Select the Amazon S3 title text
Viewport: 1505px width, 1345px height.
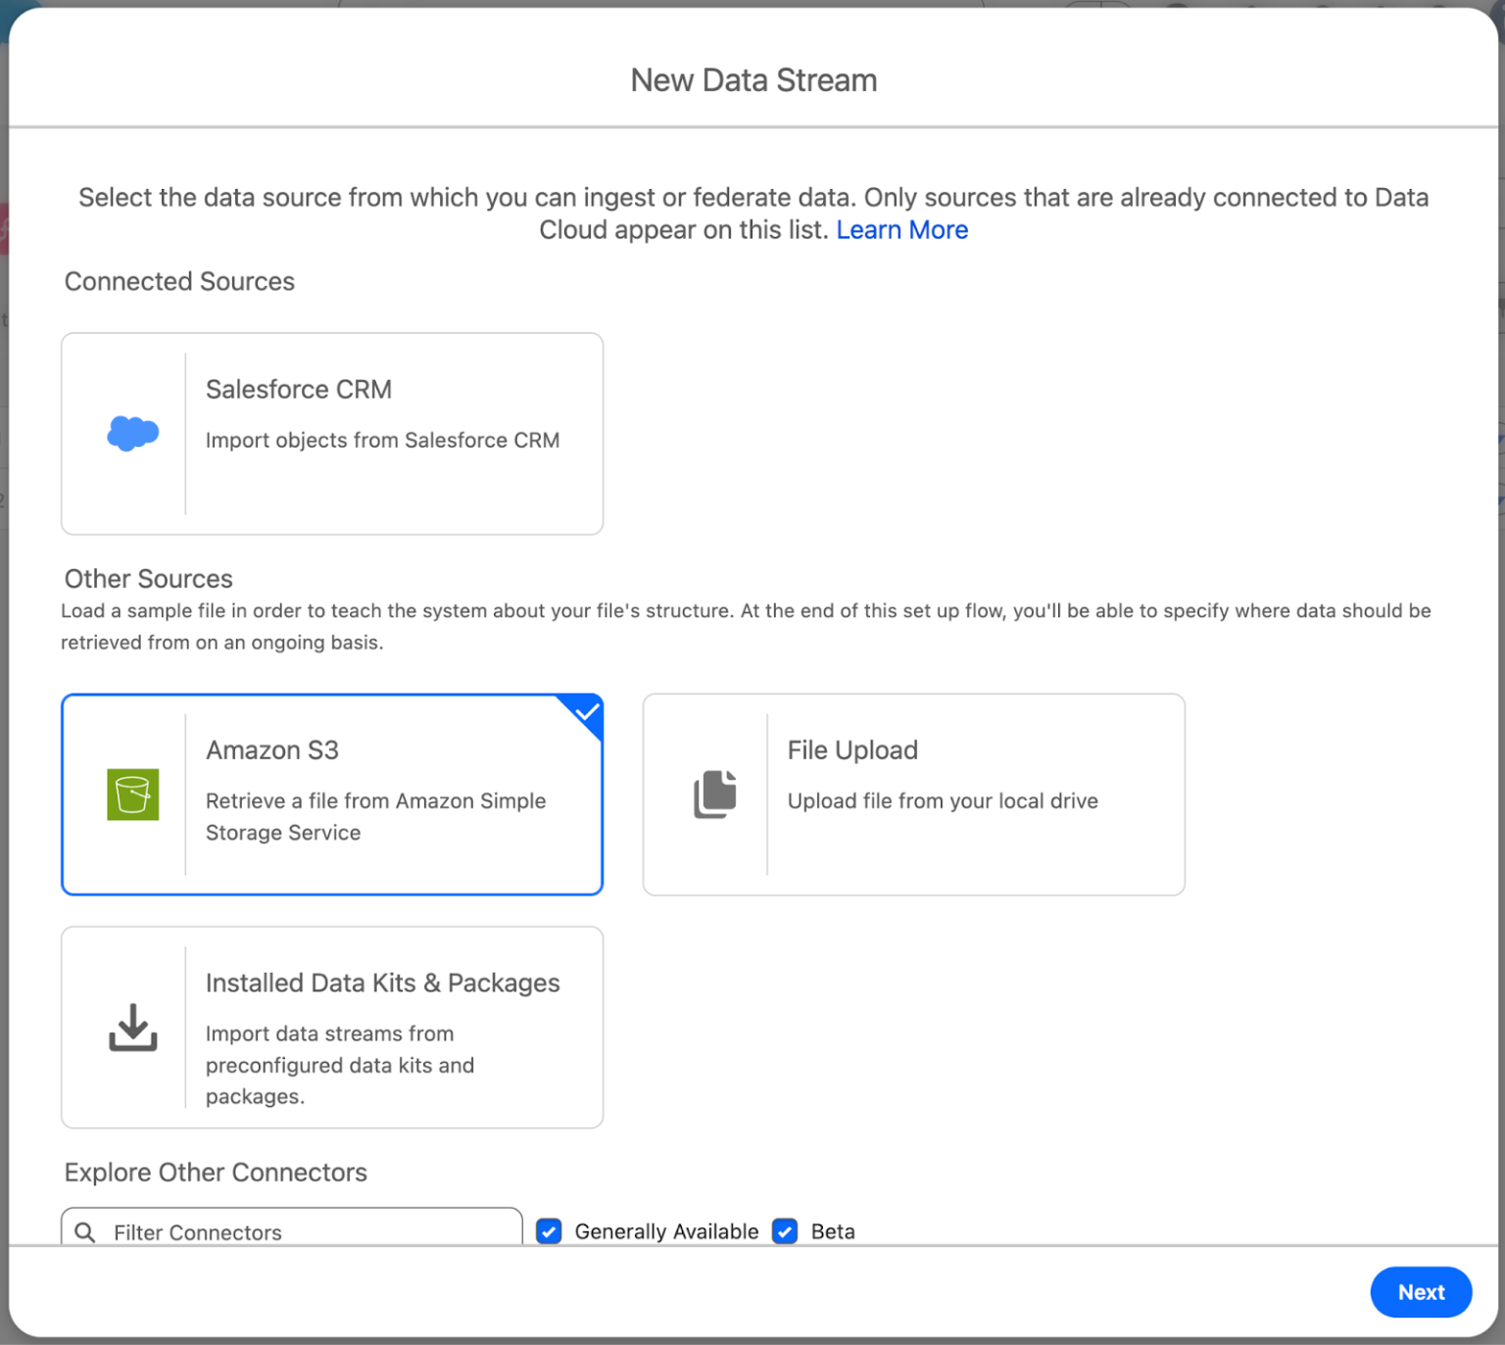coord(272,750)
